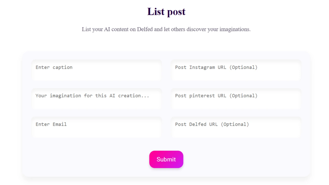Click the Enter Email input field
This screenshot has width=329, height=185.
tap(96, 127)
